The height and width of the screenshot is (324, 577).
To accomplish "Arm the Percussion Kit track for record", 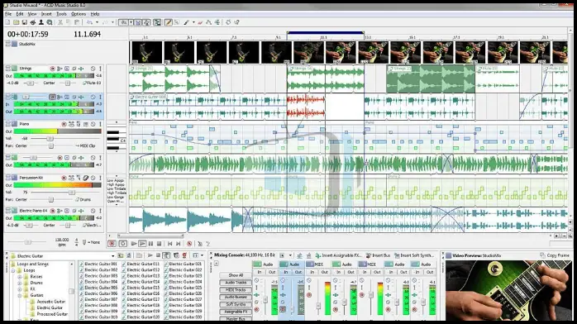I will [64, 178].
